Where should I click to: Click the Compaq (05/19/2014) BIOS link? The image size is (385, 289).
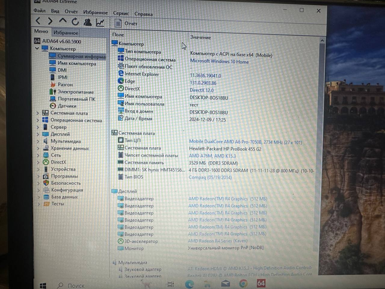[210, 178]
